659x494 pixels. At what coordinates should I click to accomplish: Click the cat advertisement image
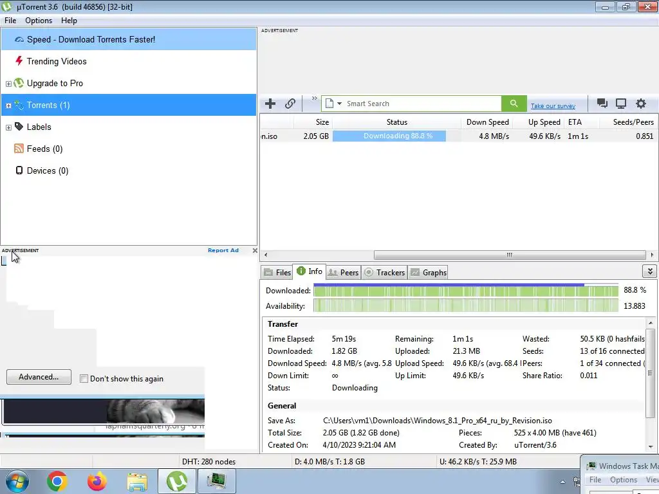(104, 411)
